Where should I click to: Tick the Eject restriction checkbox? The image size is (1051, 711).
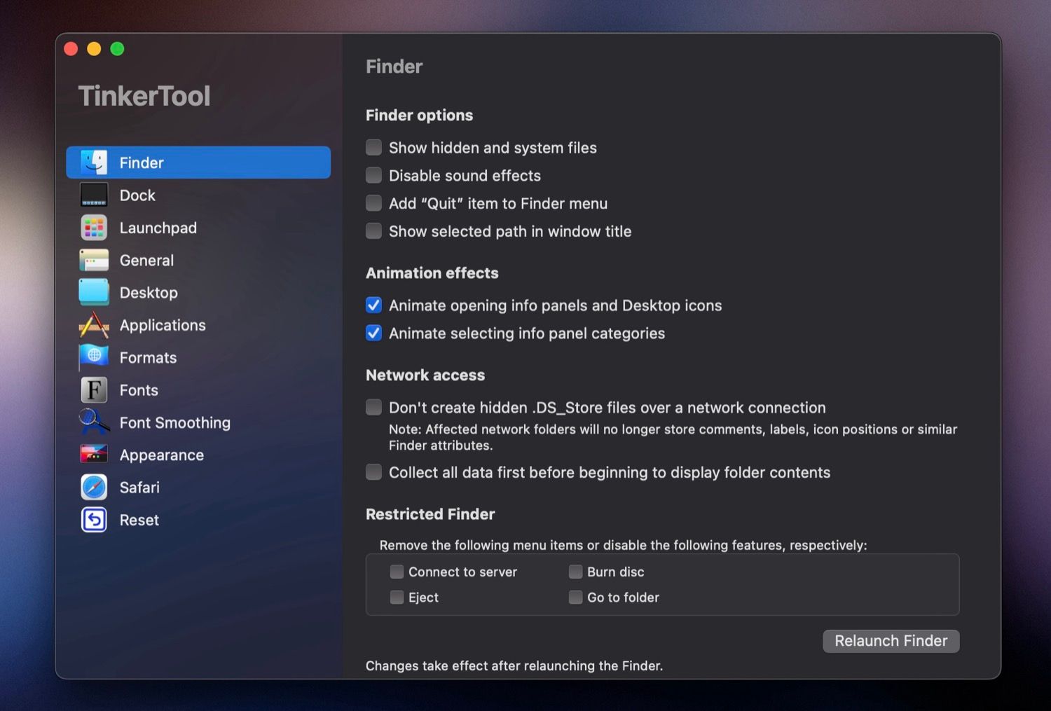pos(397,598)
